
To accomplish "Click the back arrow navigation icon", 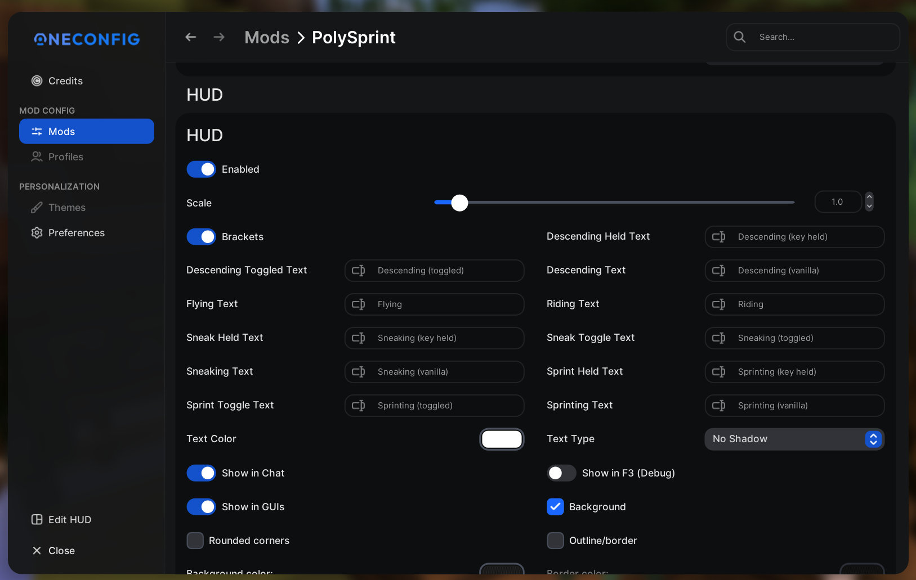I will 191,37.
